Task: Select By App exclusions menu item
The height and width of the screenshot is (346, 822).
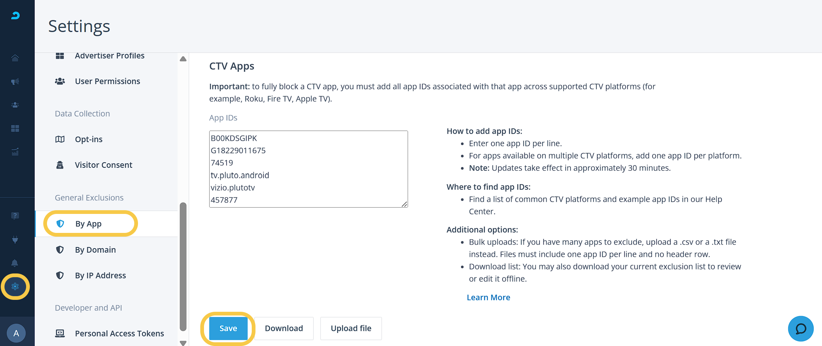Action: tap(88, 224)
